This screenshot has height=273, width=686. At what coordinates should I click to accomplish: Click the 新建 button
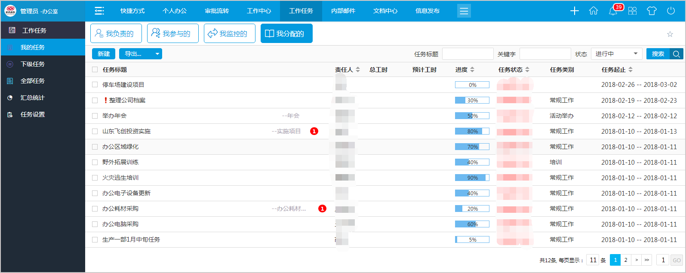tap(104, 54)
